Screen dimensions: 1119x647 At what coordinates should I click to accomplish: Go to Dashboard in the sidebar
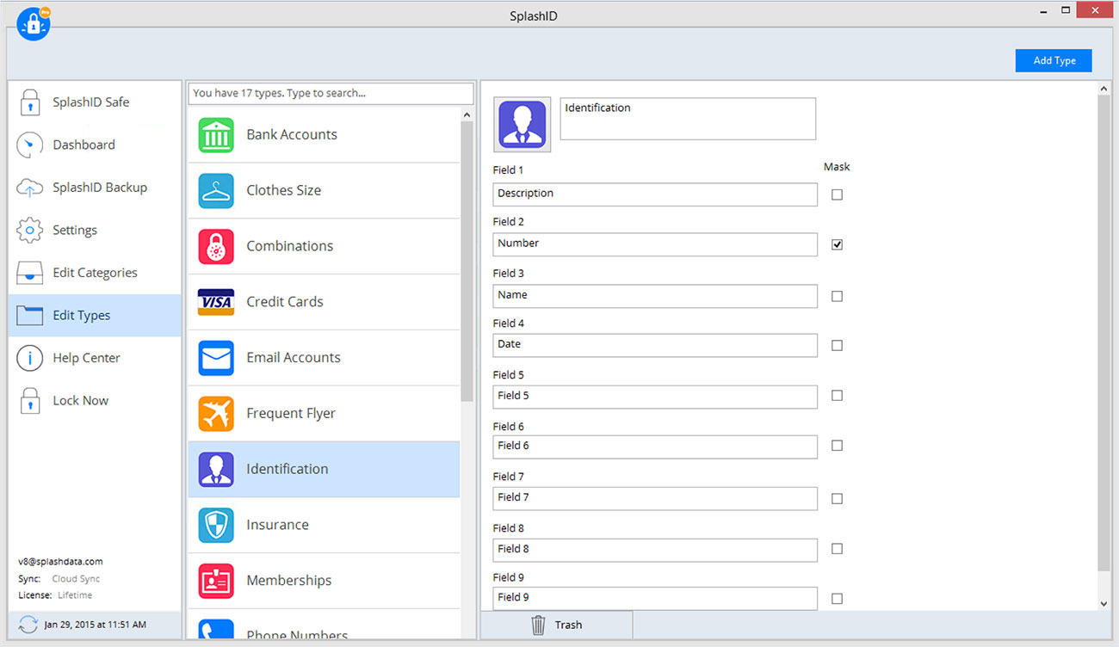pos(95,145)
